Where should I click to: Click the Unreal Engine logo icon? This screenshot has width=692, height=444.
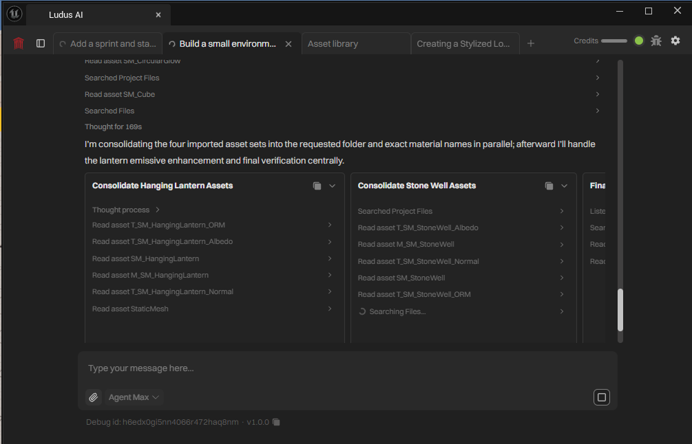pos(14,14)
